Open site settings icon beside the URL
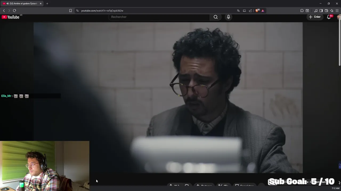Viewport: 341px width, 191px height. coord(77,11)
